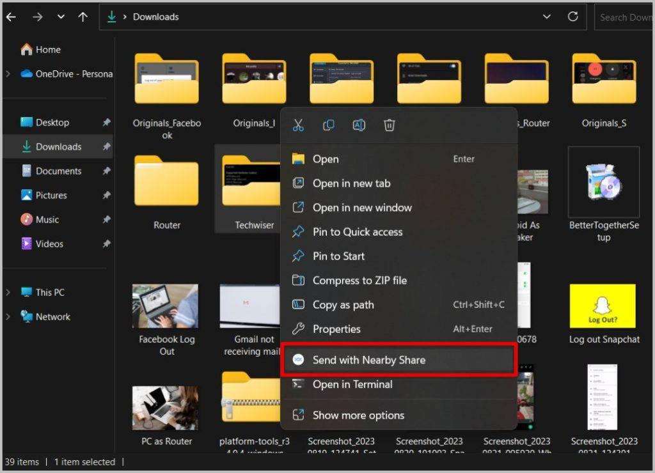
Task: Click pin icon beside Documents
Action: 107,171
